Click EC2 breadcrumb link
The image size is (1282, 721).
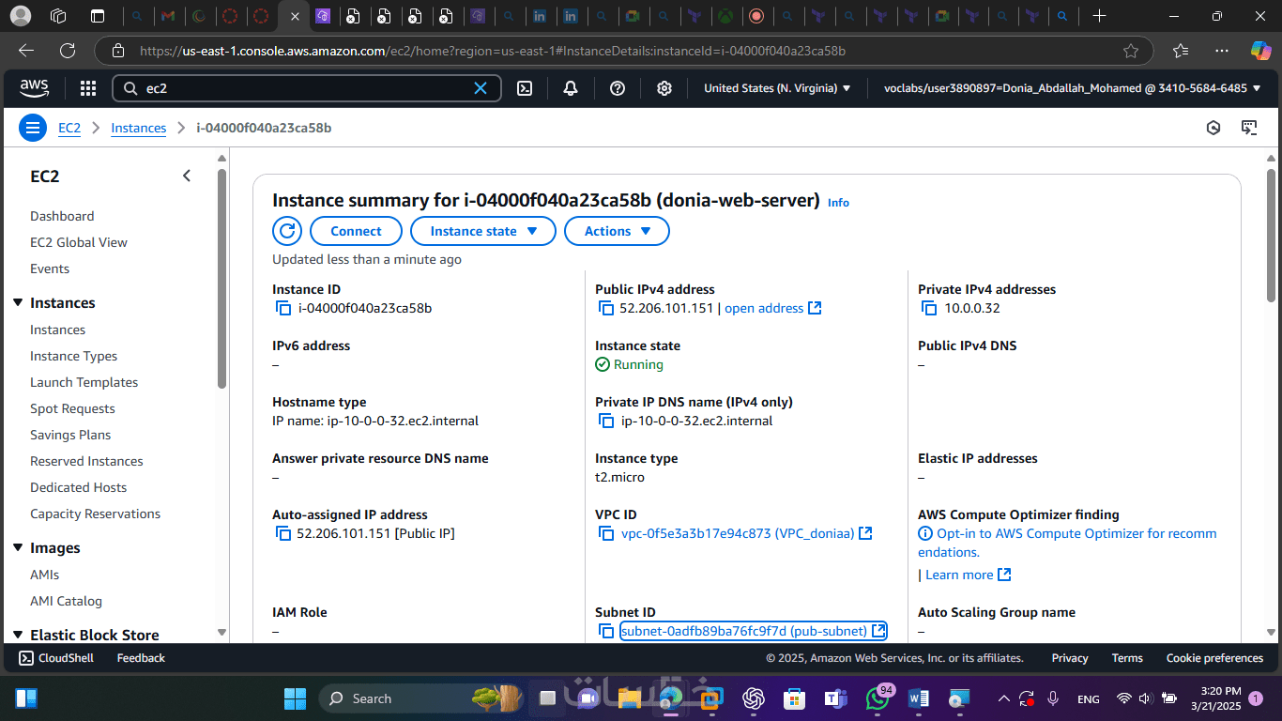[x=69, y=128]
